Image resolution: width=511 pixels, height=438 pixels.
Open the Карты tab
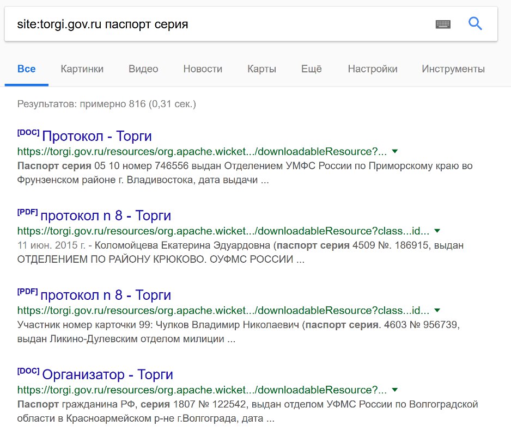click(x=261, y=69)
